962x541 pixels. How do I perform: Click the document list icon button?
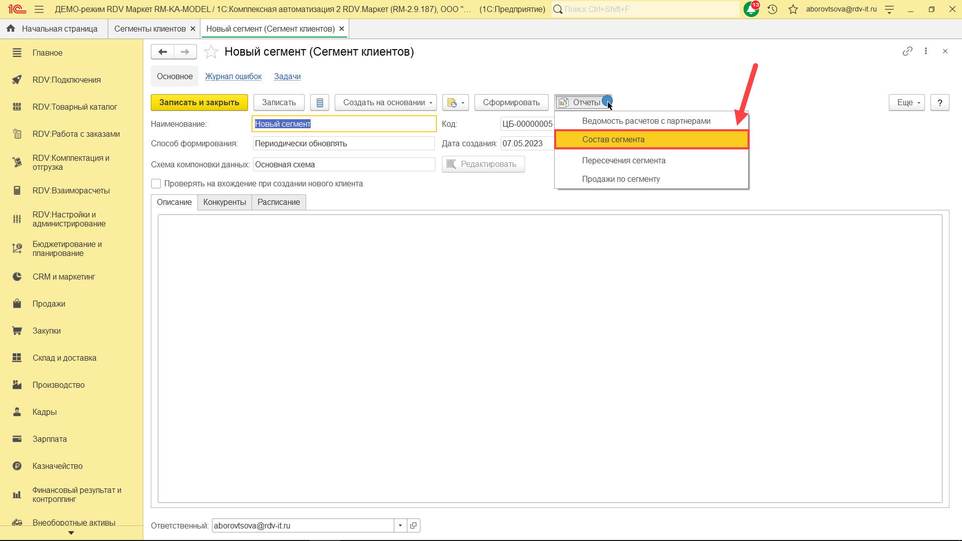[320, 103]
